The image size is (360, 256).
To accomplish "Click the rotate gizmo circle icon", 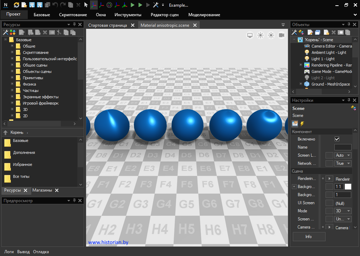I will pyautogui.click(x=109, y=5).
